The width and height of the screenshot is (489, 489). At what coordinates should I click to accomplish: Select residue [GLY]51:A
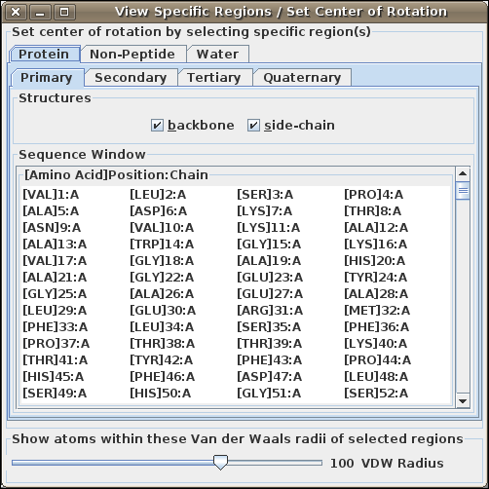(x=269, y=394)
